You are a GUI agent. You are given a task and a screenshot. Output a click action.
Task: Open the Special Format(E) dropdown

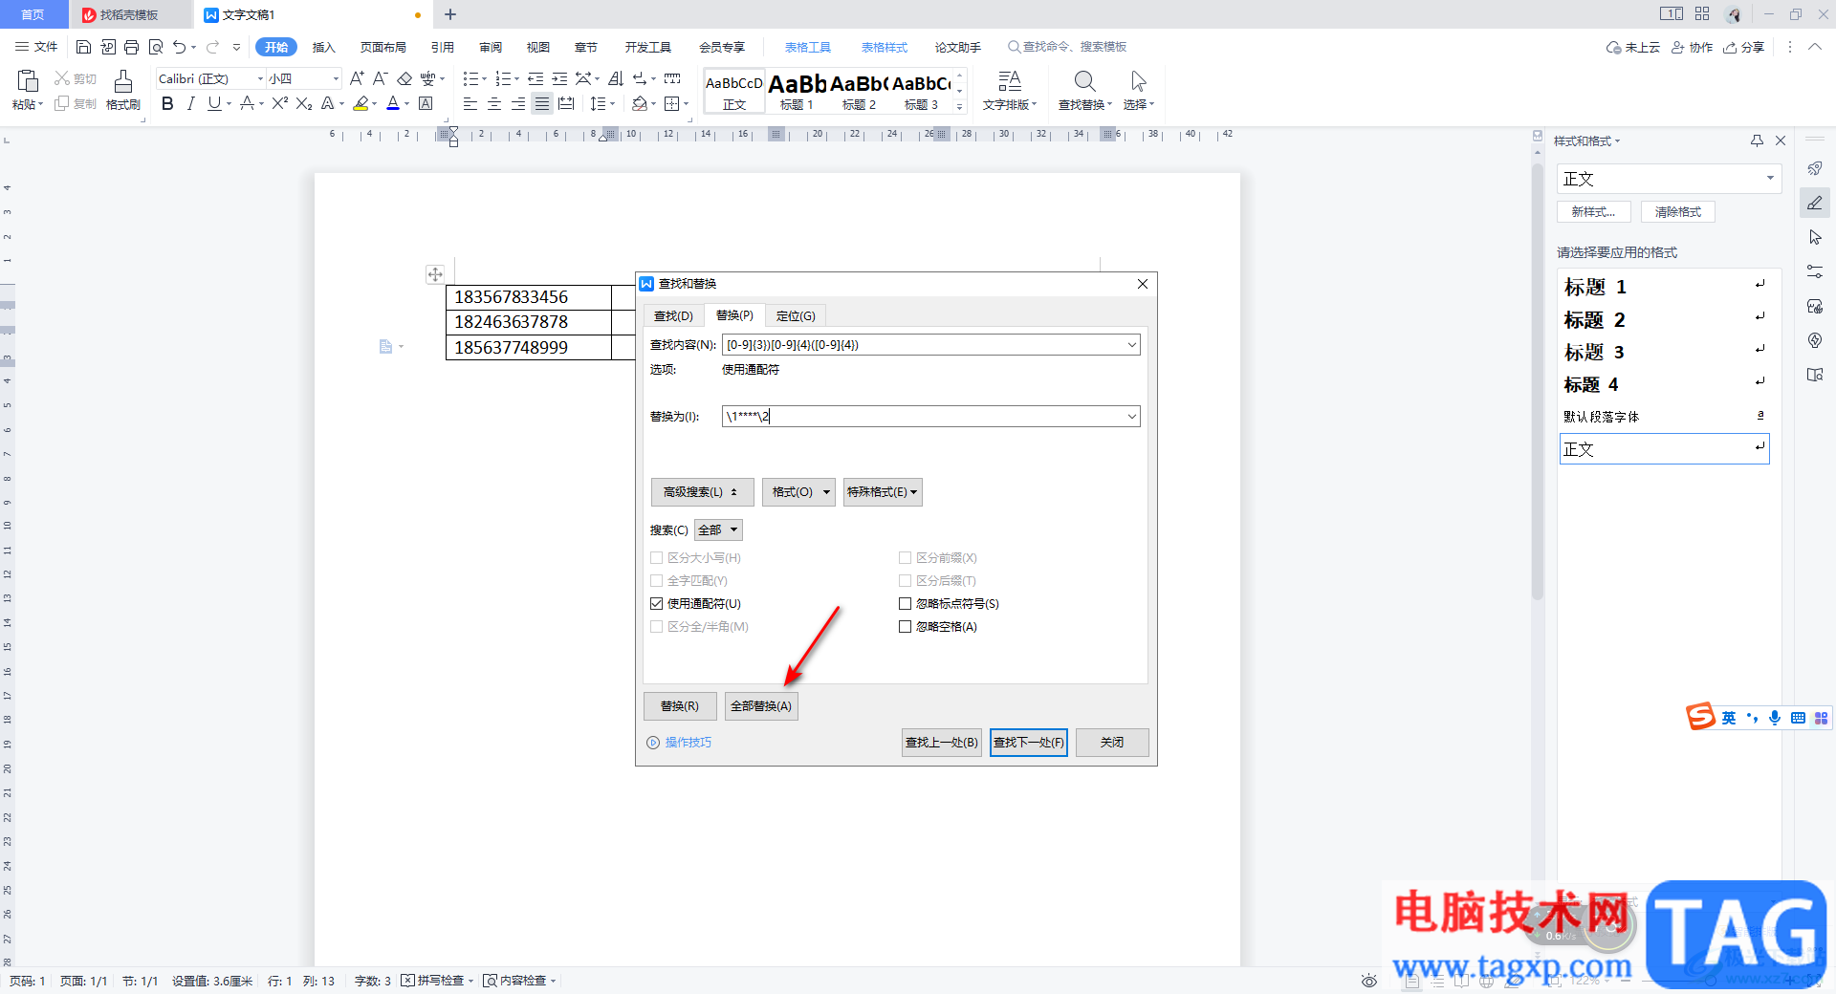(x=883, y=492)
